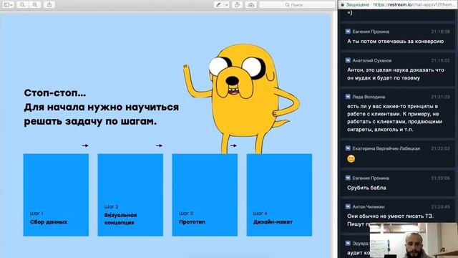
Task: Click VK icon beside Лада Володина
Action: click(348, 97)
